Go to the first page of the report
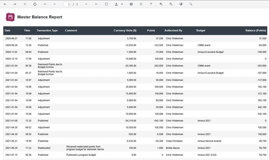The width and height of the screenshot is (269, 160). pos(45,4)
